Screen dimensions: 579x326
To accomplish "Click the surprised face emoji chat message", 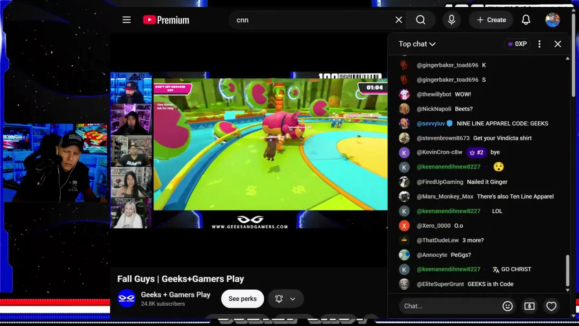I will pyautogui.click(x=498, y=167).
